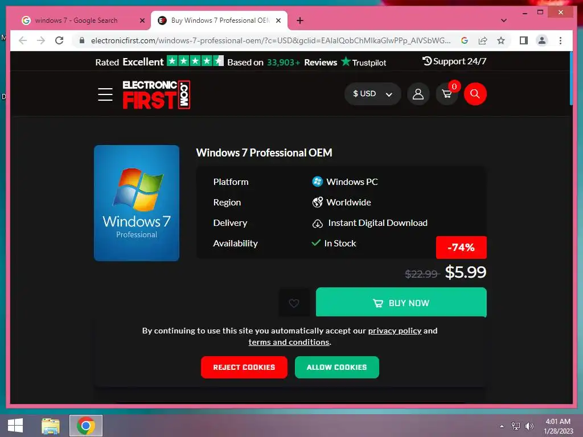Click 33,903+ reviews count
583x437 pixels.
pyautogui.click(x=284, y=63)
